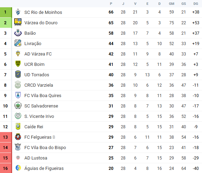This screenshot has width=202, height=173.
Task: Open the SC Rio de Moinhos team link
Action: point(43,12)
